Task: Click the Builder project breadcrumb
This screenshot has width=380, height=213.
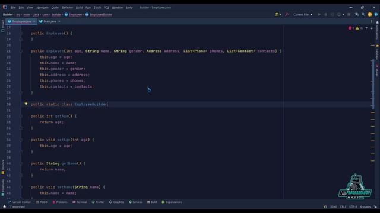Action: tap(8, 14)
